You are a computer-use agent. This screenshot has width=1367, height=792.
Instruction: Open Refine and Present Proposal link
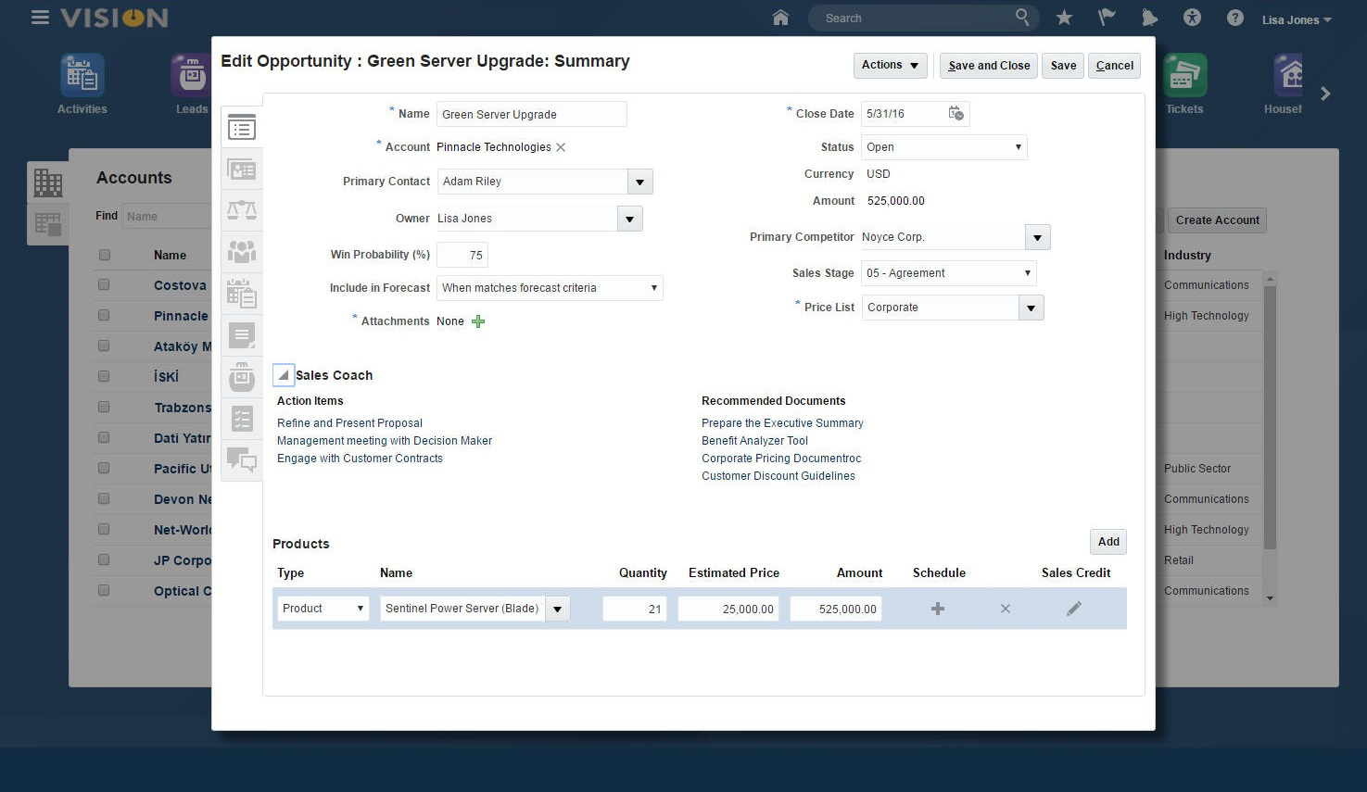349,423
